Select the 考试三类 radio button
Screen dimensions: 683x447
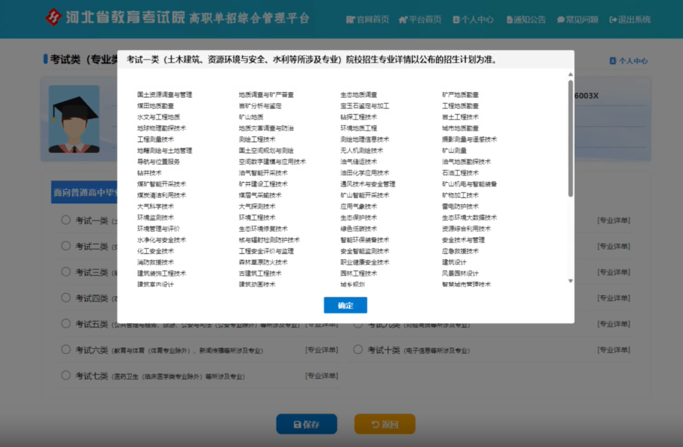65,272
